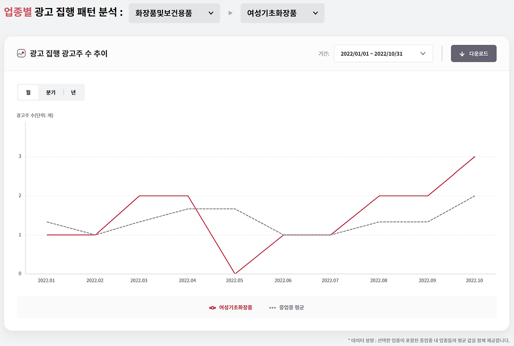This screenshot has height=346, width=514.
Task: Click the arrow icon between the two category selectors
Action: coord(230,13)
